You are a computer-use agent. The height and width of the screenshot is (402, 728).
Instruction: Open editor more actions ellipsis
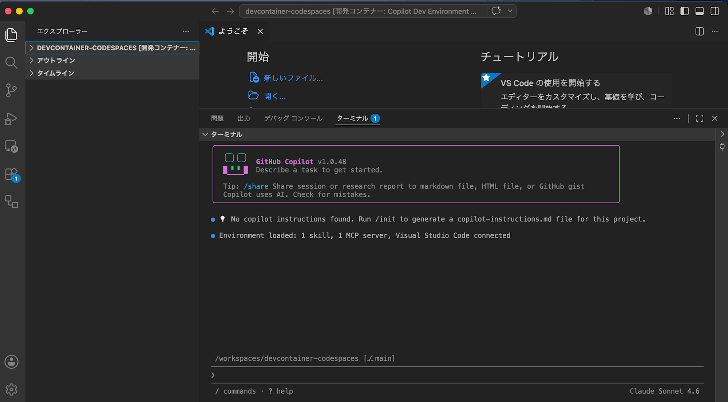point(715,31)
